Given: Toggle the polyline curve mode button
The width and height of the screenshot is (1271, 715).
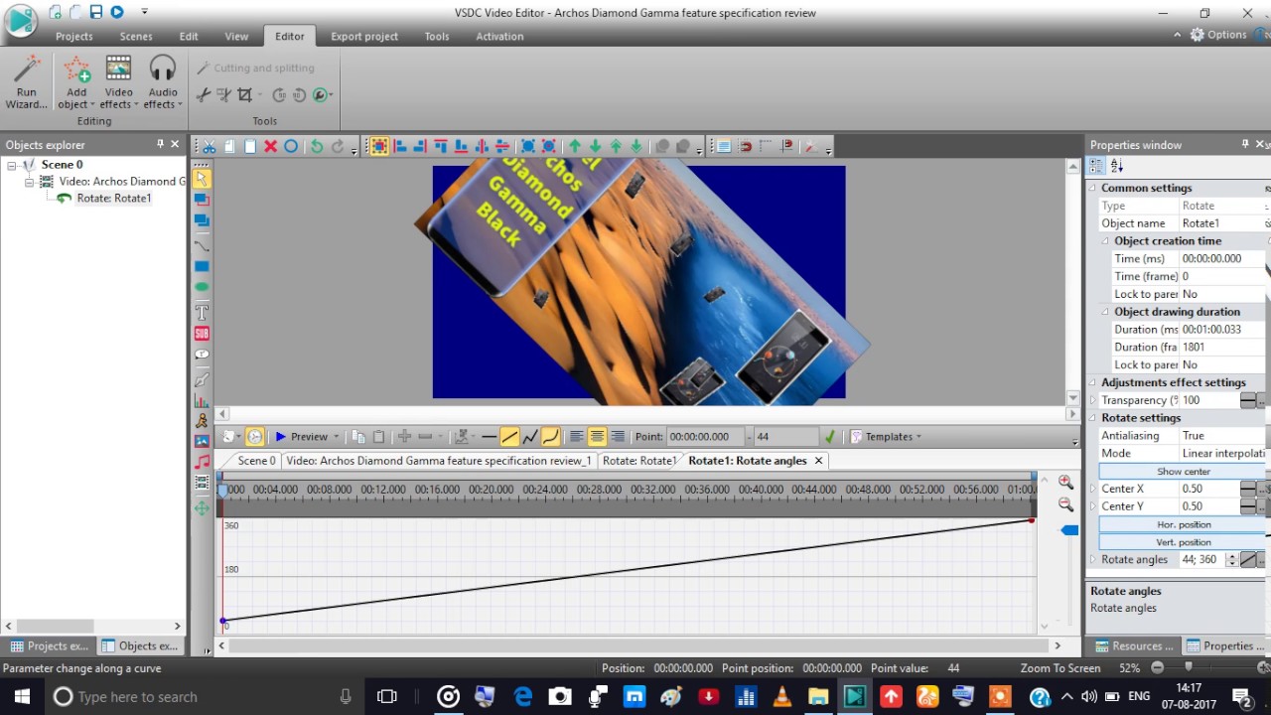Looking at the screenshot, I should [530, 437].
